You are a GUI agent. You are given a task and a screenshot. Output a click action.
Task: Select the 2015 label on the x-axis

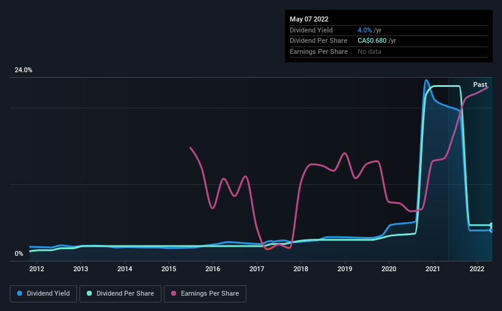169,269
